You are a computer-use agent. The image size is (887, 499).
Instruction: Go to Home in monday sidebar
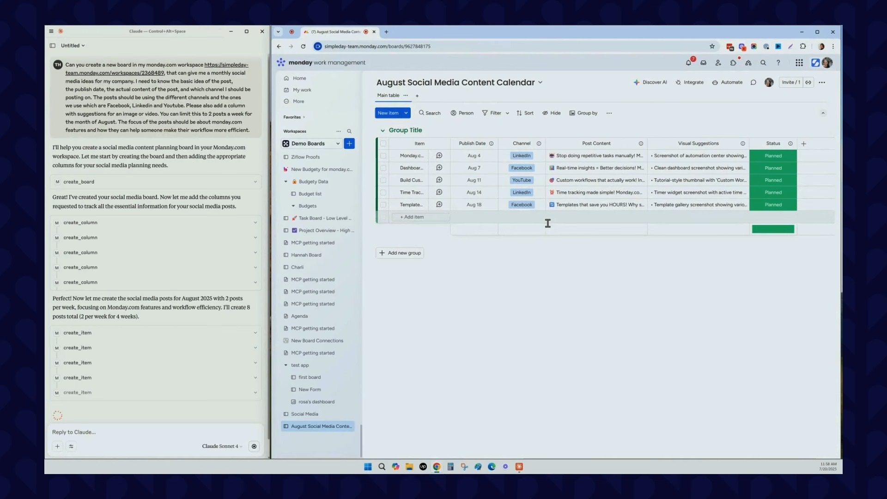tap(299, 79)
